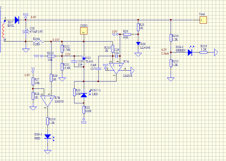This screenshot has height=161, width=226.
Task: Click the 8.4V net voltage label
Action: pyautogui.click(x=34, y=17)
